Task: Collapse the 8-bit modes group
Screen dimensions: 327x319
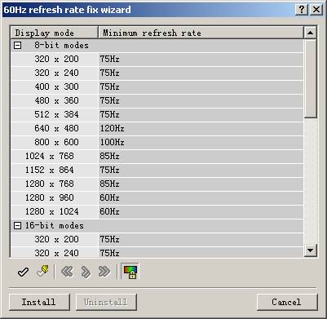Action: [17, 46]
